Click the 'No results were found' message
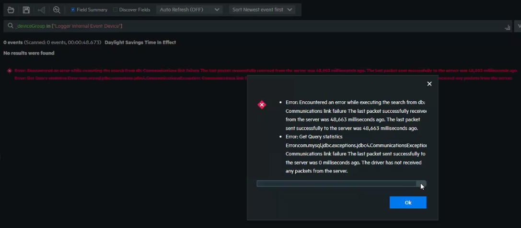Screen dimensions: 521x228 pos(29,53)
